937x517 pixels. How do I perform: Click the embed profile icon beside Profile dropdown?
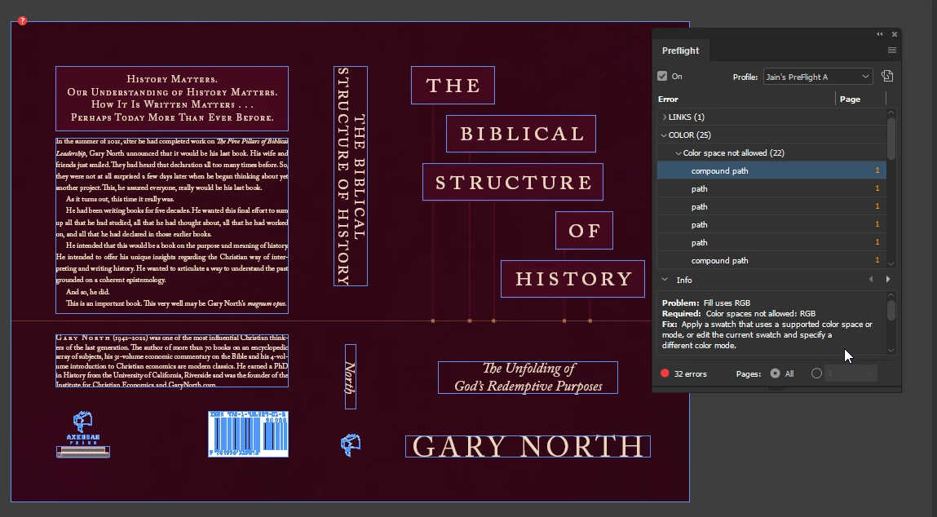pyautogui.click(x=887, y=76)
